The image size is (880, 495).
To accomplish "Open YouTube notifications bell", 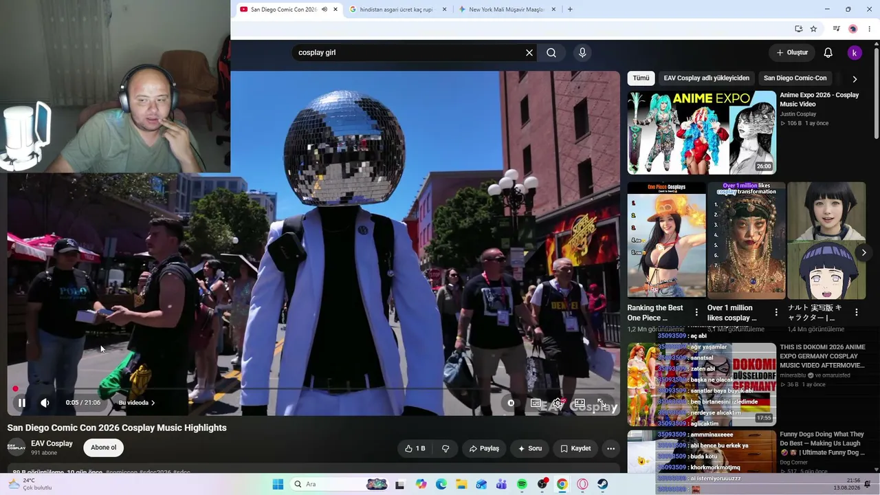I will (x=828, y=53).
